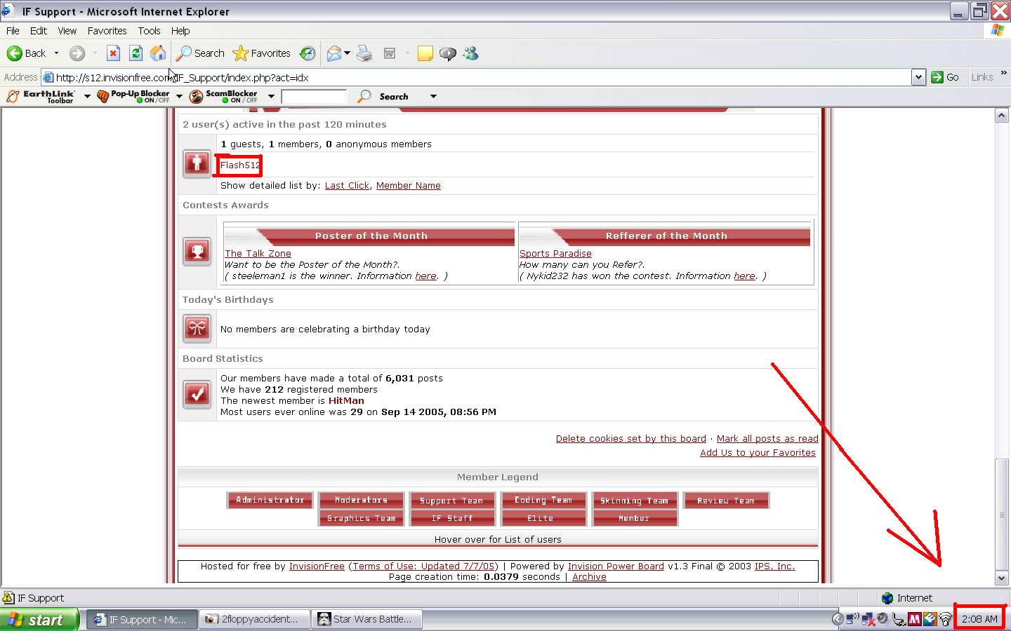The image size is (1011, 631).
Task: Click the McAfee red M tray icon
Action: pyautogui.click(x=914, y=619)
